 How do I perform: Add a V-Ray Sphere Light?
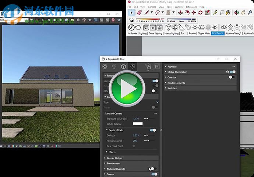(x=175, y=27)
